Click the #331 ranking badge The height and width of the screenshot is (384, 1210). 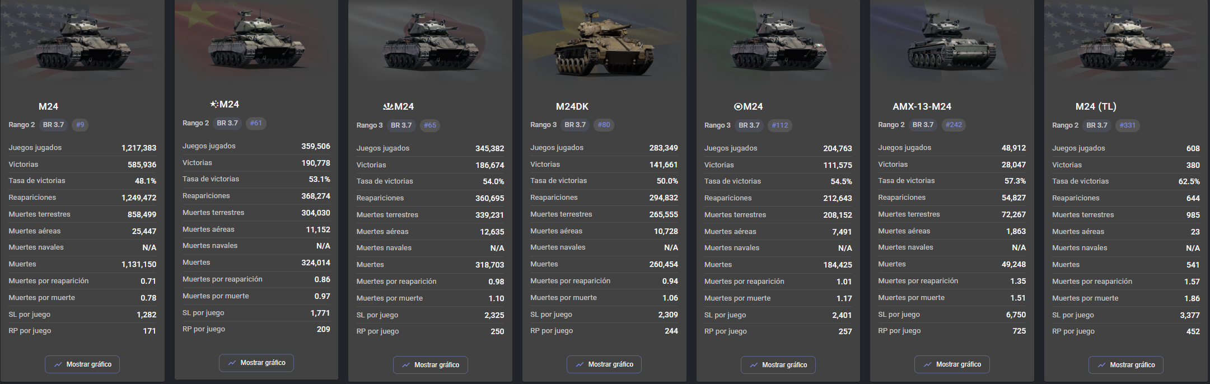(x=1128, y=125)
